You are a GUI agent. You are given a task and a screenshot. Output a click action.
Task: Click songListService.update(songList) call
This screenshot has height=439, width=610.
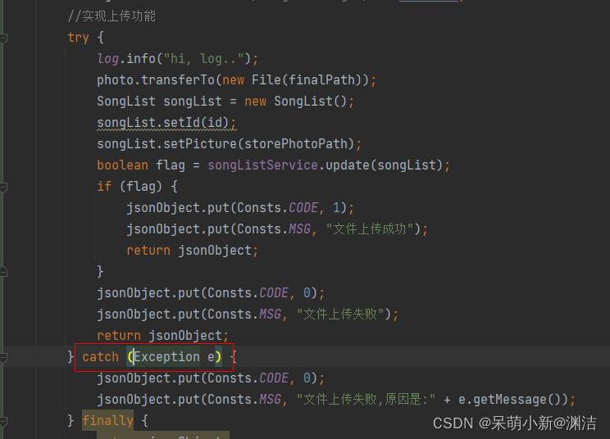coord(325,165)
